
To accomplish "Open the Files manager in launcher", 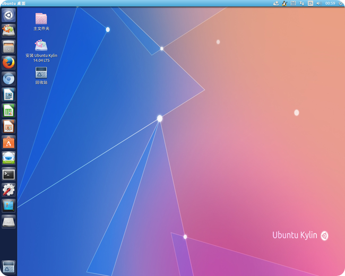I will pyautogui.click(x=8, y=47).
